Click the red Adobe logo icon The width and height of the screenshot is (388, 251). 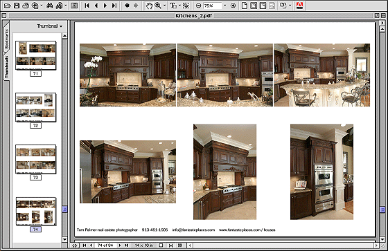click(299, 6)
